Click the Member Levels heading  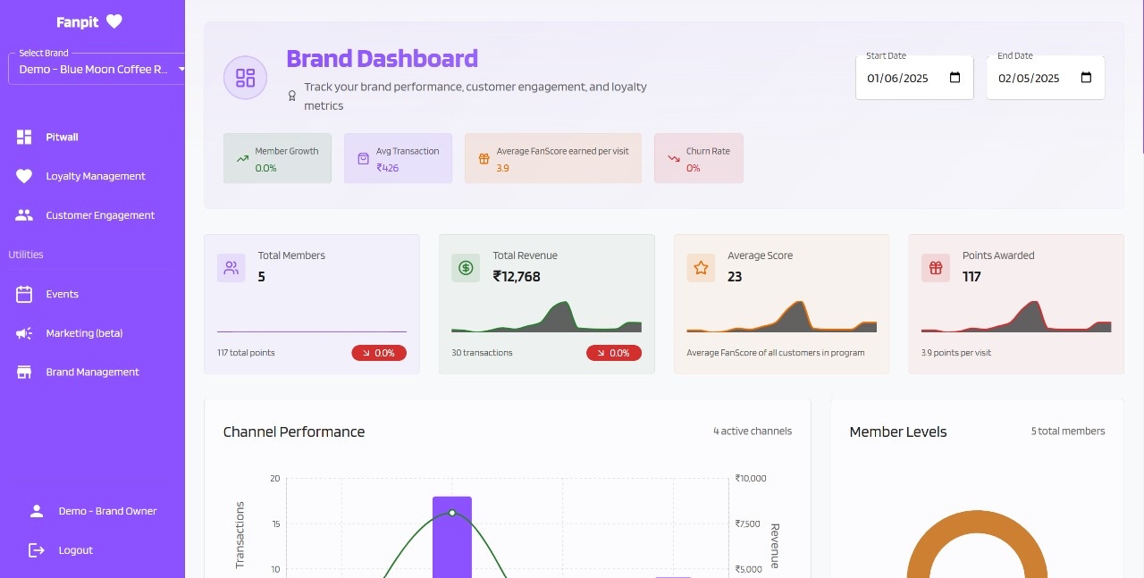(898, 431)
